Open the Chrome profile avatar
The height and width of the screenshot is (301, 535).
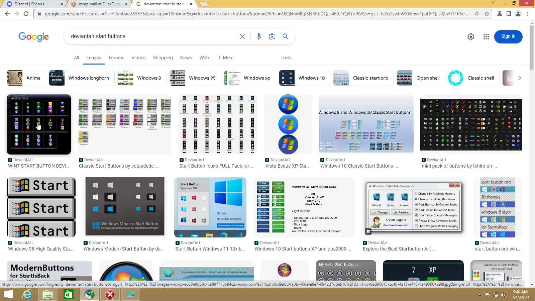[x=518, y=14]
